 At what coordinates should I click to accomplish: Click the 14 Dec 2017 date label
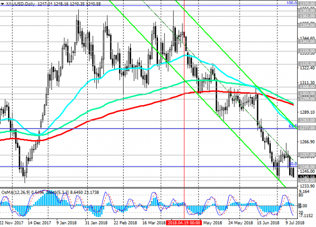pyautogui.click(x=39, y=223)
